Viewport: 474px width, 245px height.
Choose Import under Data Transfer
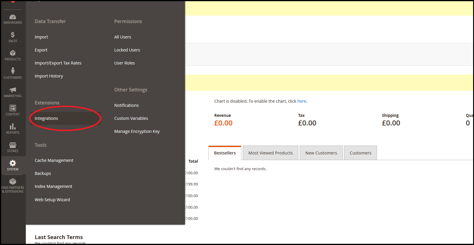(x=41, y=37)
